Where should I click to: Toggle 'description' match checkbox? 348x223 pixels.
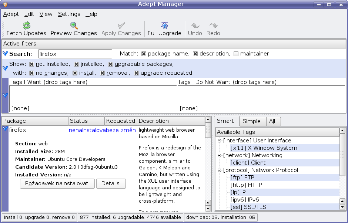pos(195,54)
